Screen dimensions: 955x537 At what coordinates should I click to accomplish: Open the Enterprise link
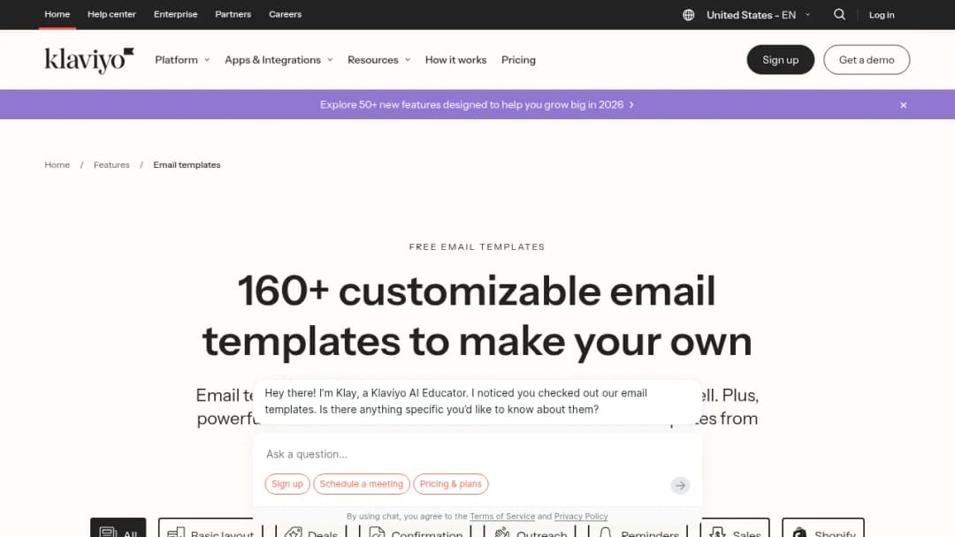point(175,14)
